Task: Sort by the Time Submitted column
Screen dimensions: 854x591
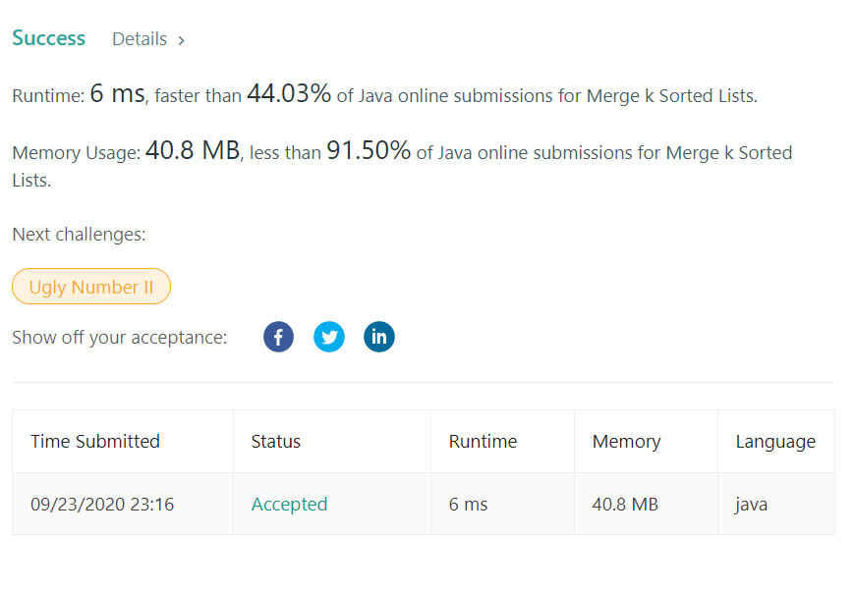Action: coord(94,441)
